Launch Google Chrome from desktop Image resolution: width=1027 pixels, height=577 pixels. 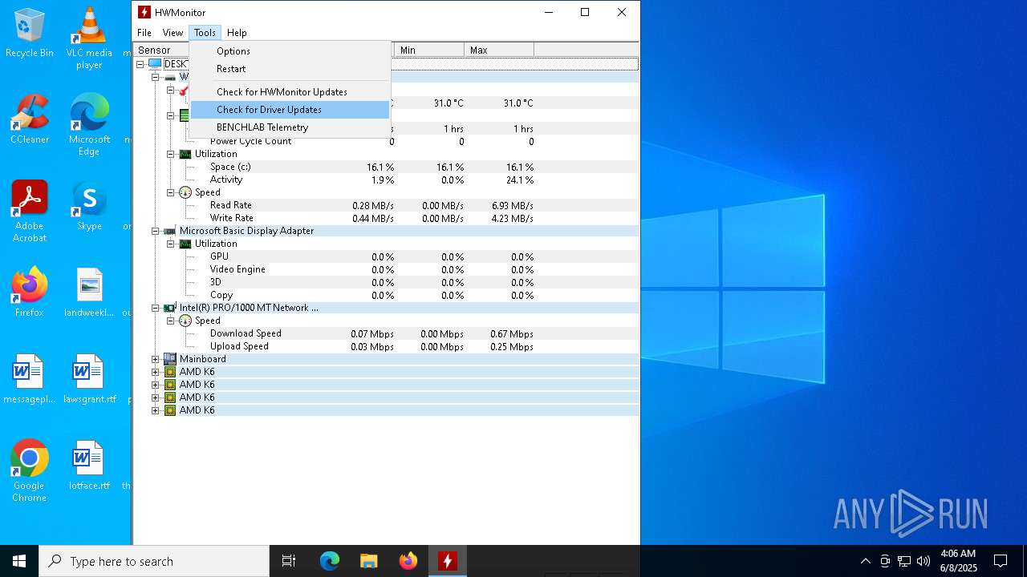click(29, 471)
